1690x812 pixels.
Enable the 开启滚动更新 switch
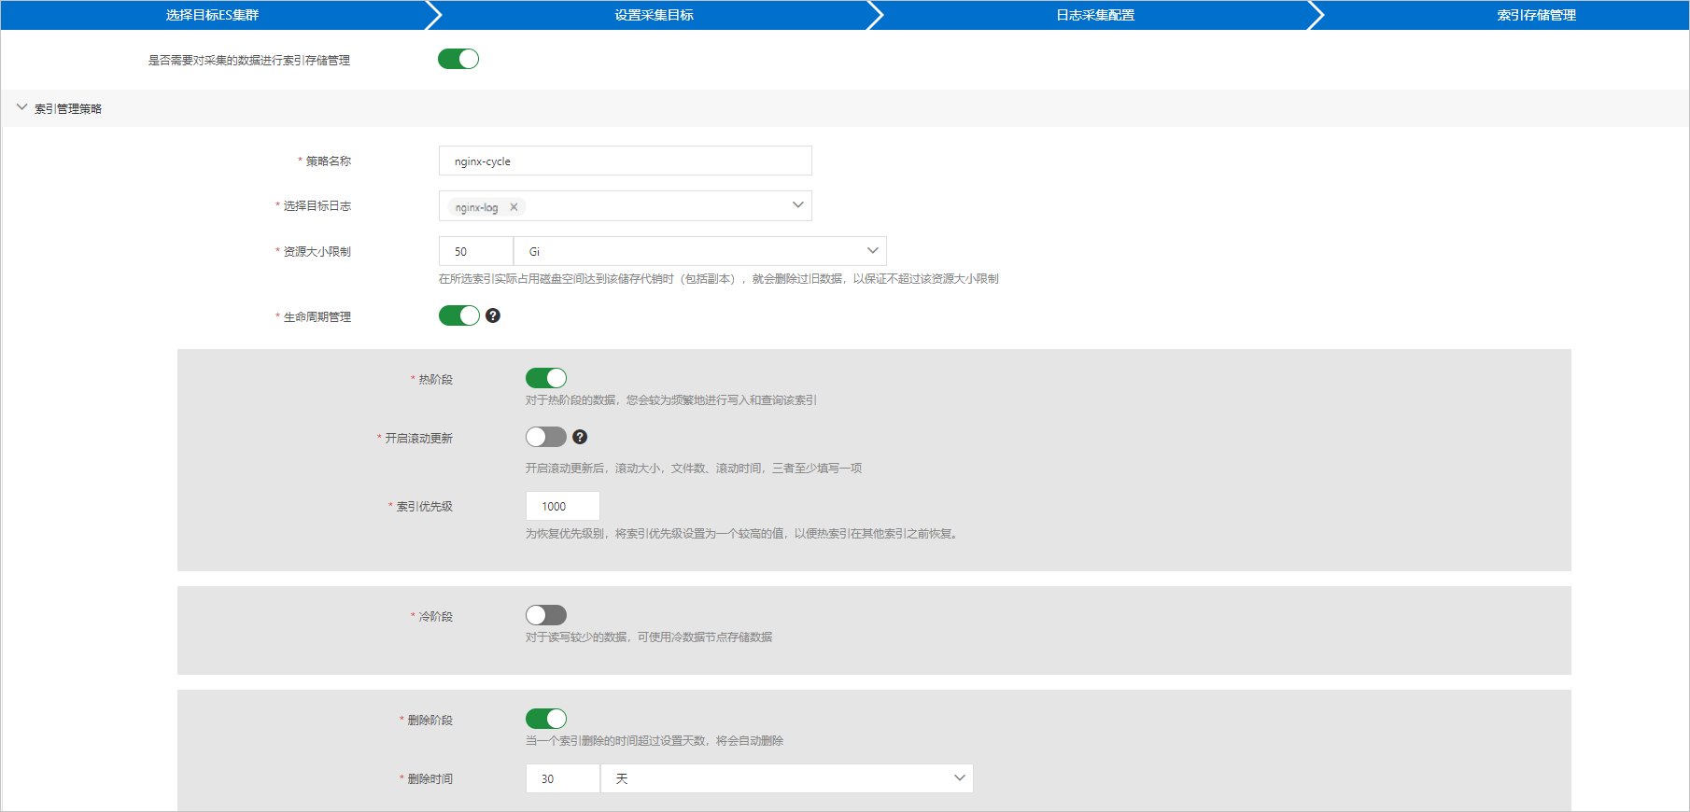pyautogui.click(x=546, y=437)
